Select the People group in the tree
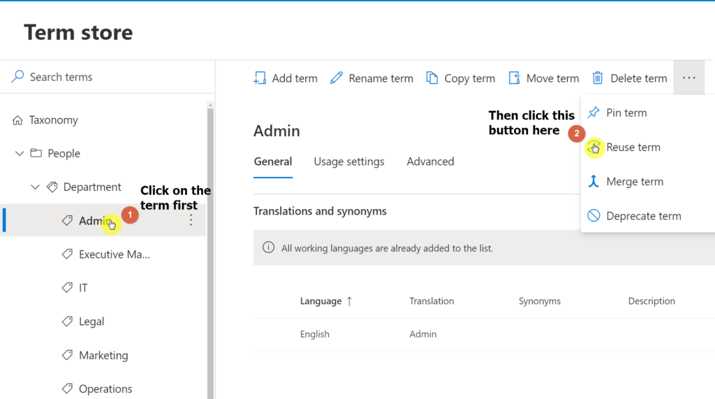 (64, 154)
